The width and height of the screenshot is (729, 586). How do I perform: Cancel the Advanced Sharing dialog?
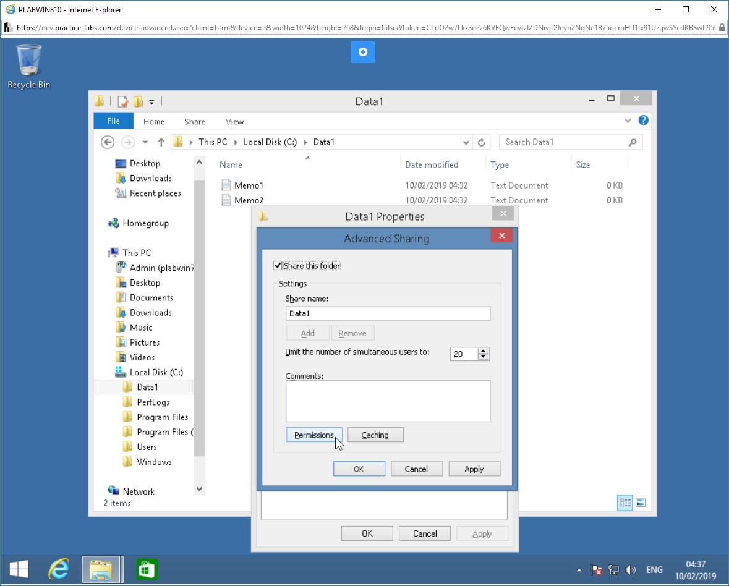click(x=417, y=469)
